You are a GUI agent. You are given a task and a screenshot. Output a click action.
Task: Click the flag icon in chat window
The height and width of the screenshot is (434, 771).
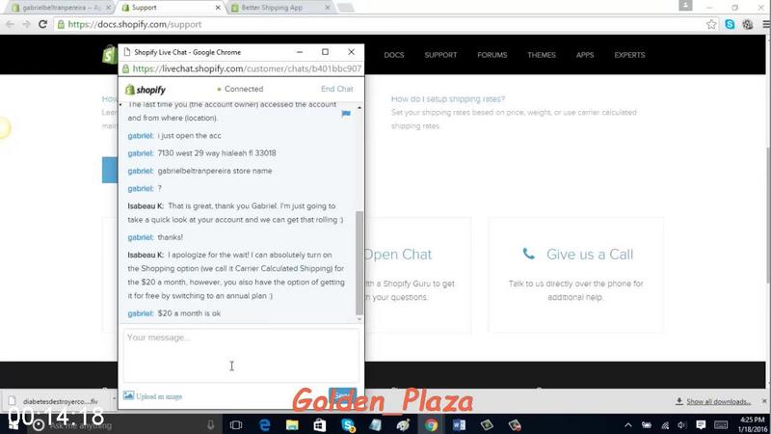tap(346, 114)
